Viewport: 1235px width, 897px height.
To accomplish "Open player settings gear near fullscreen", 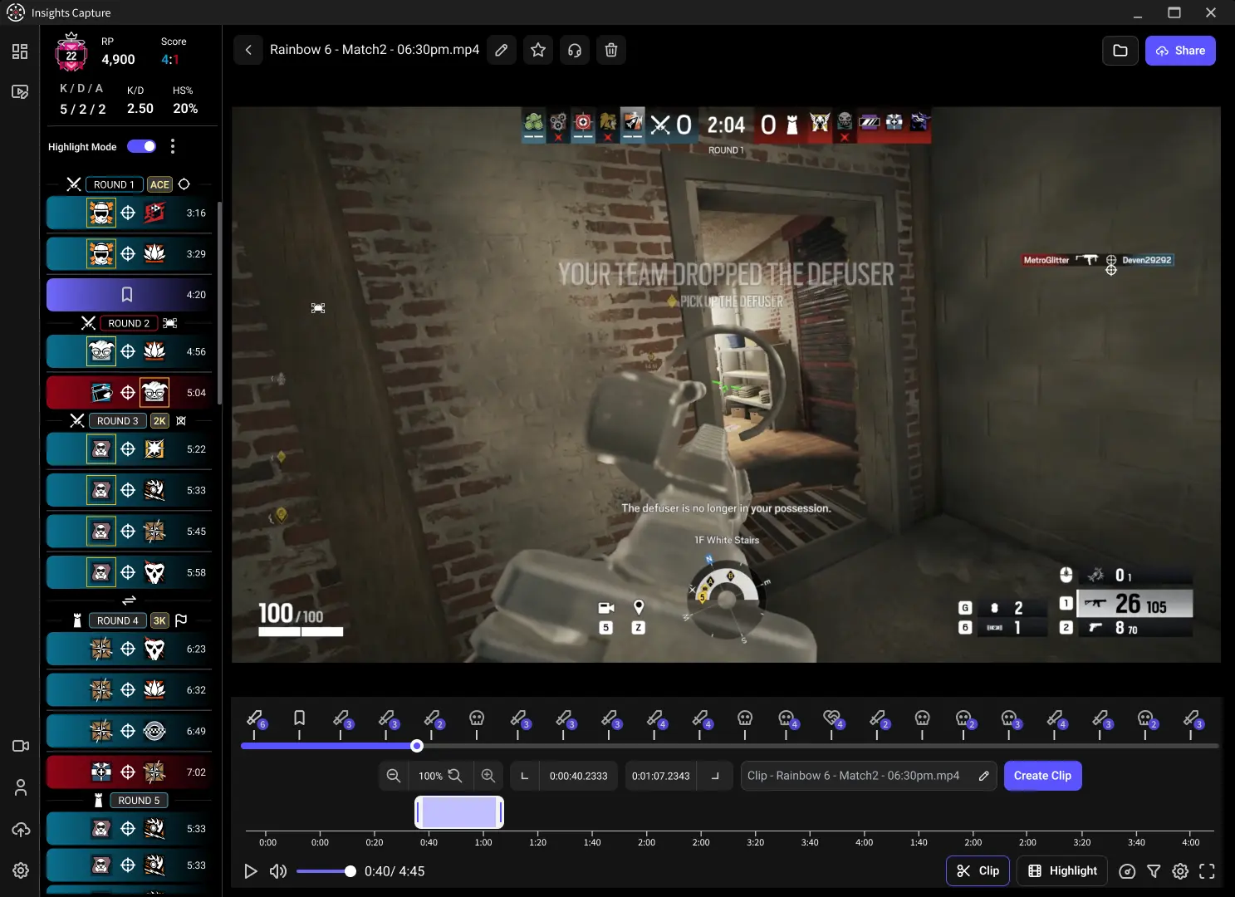I will coord(1180,871).
